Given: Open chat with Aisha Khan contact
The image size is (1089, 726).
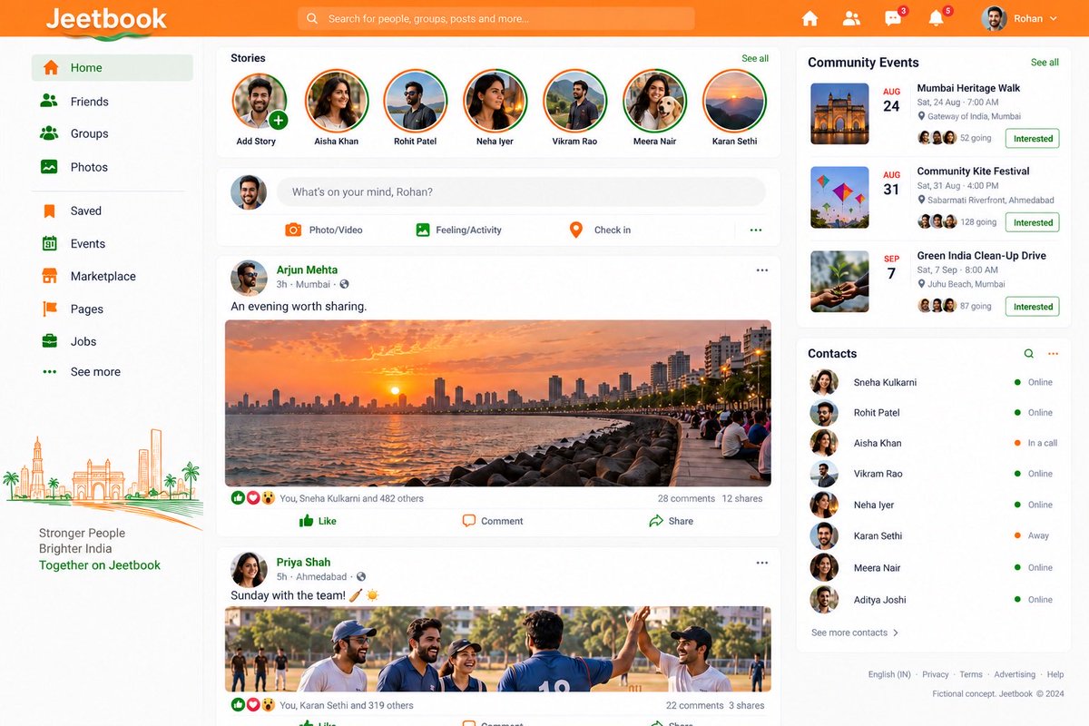Looking at the screenshot, I should pyautogui.click(x=934, y=443).
